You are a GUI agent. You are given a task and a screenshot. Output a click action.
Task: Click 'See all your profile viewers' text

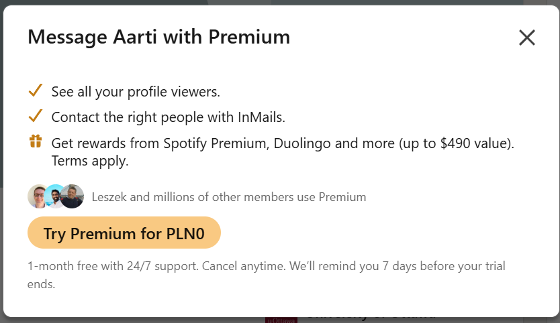pyautogui.click(x=136, y=91)
